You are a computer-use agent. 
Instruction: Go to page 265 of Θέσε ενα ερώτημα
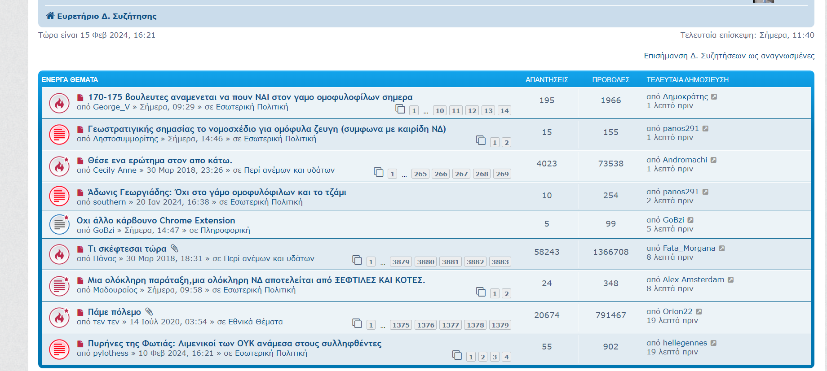click(x=420, y=174)
